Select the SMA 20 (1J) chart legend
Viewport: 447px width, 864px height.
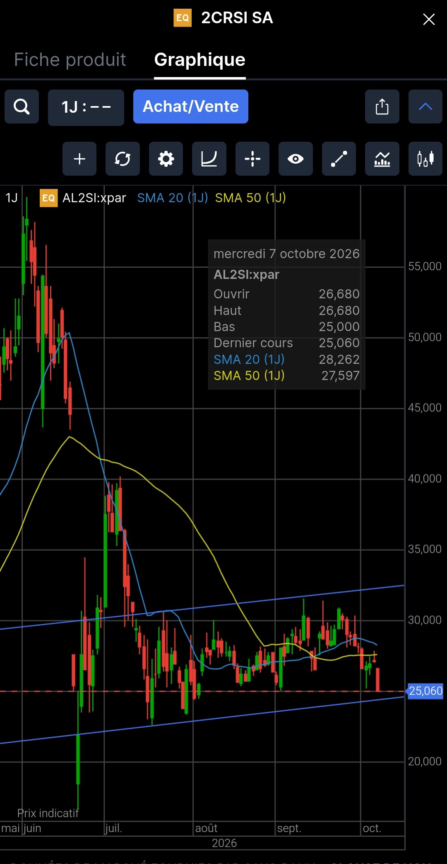tap(173, 198)
